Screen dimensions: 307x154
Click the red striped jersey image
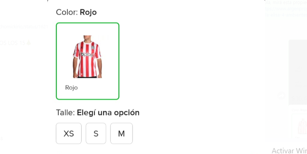click(87, 56)
